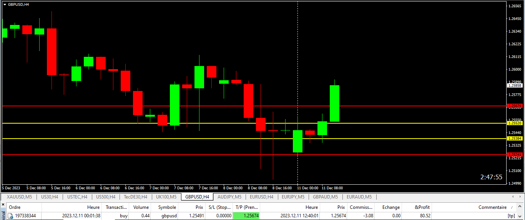Go to the EURAUD,M5 chart tab
The height and width of the screenshot is (220, 525).
[359, 197]
